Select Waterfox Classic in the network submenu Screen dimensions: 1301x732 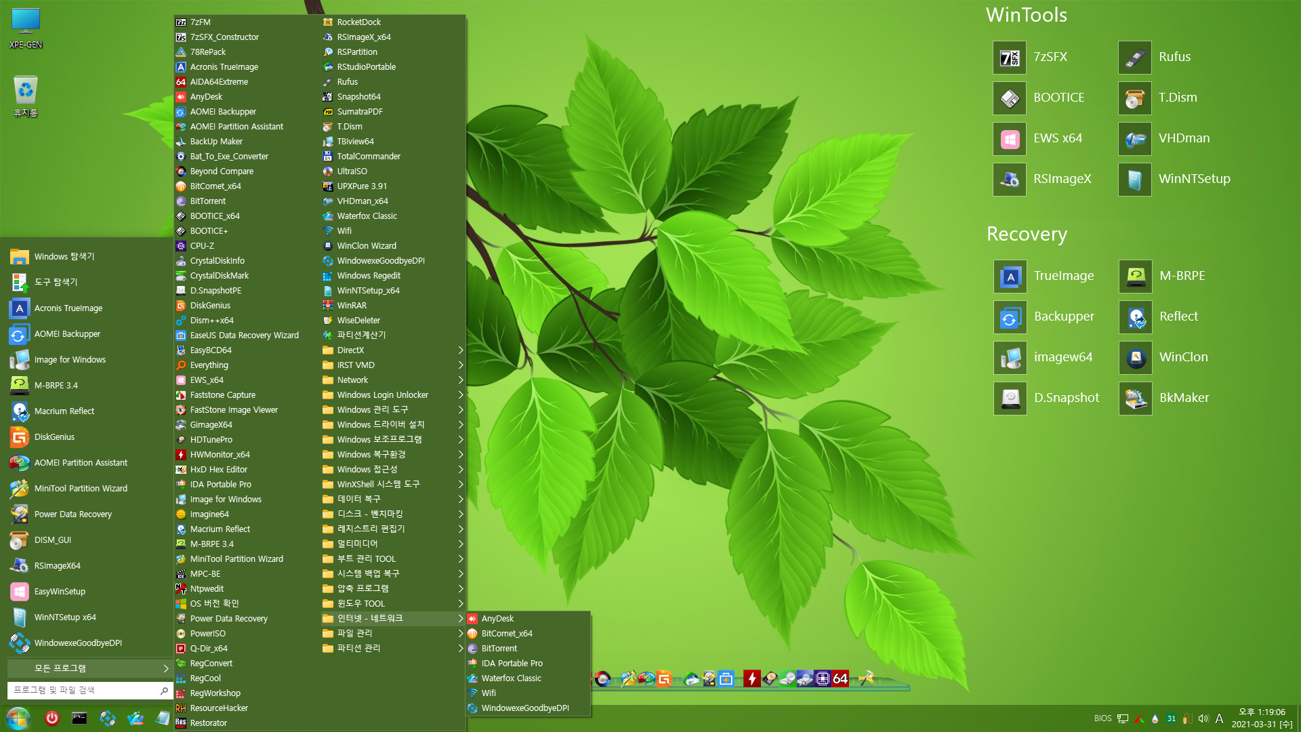529,678
